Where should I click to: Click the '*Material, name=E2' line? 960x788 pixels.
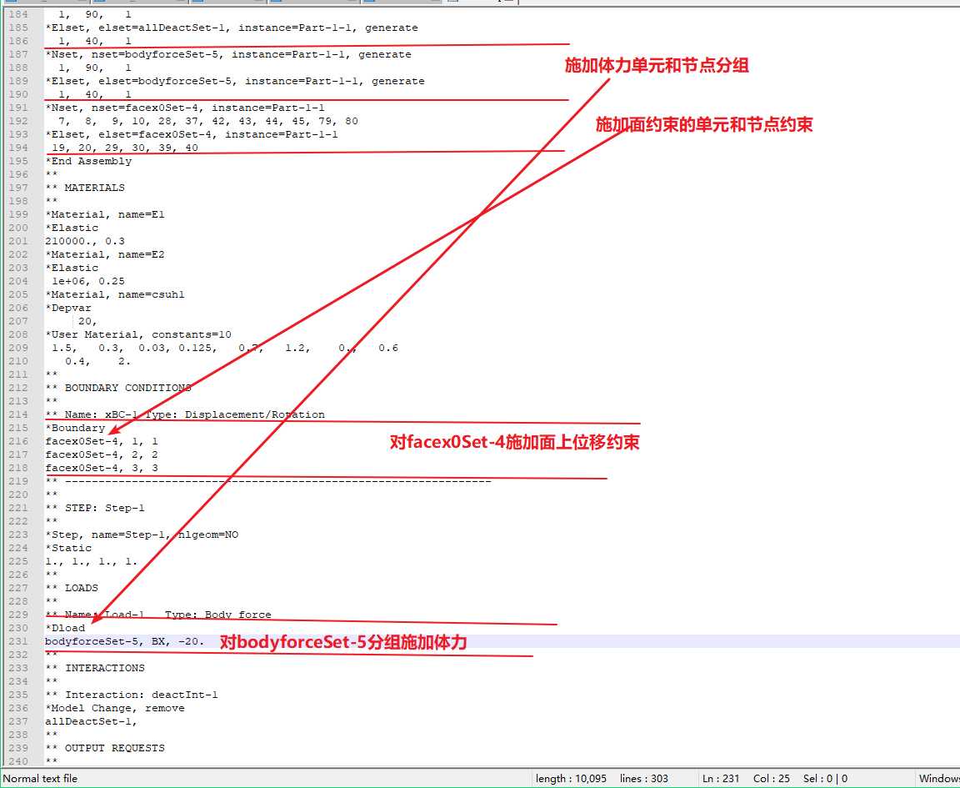pyautogui.click(x=105, y=254)
